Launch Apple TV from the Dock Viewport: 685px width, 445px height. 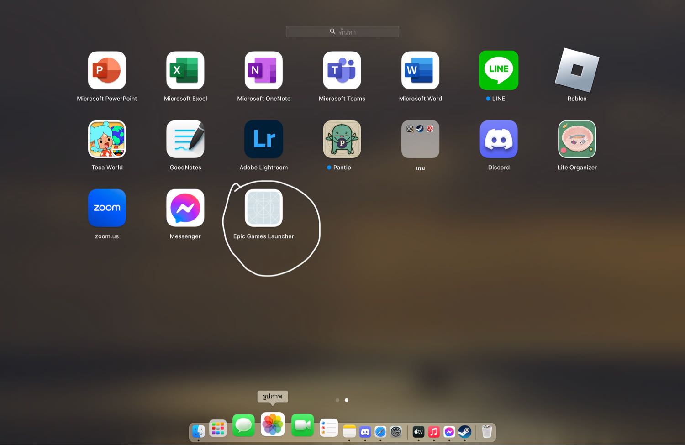pyautogui.click(x=418, y=432)
